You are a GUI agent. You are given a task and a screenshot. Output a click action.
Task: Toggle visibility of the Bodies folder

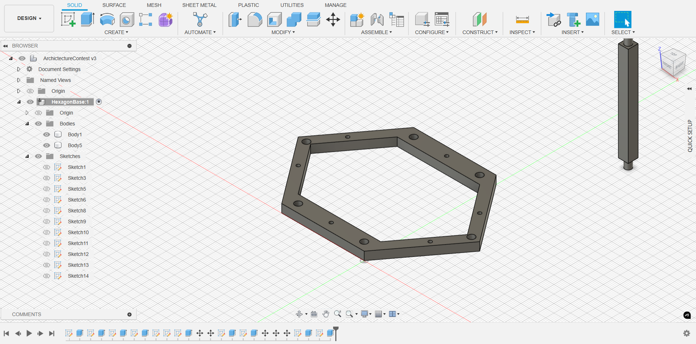(x=39, y=124)
